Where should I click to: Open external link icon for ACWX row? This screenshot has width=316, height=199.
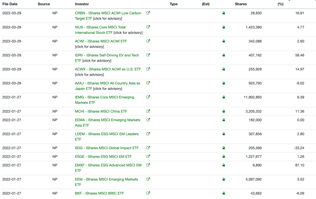[x=148, y=69]
